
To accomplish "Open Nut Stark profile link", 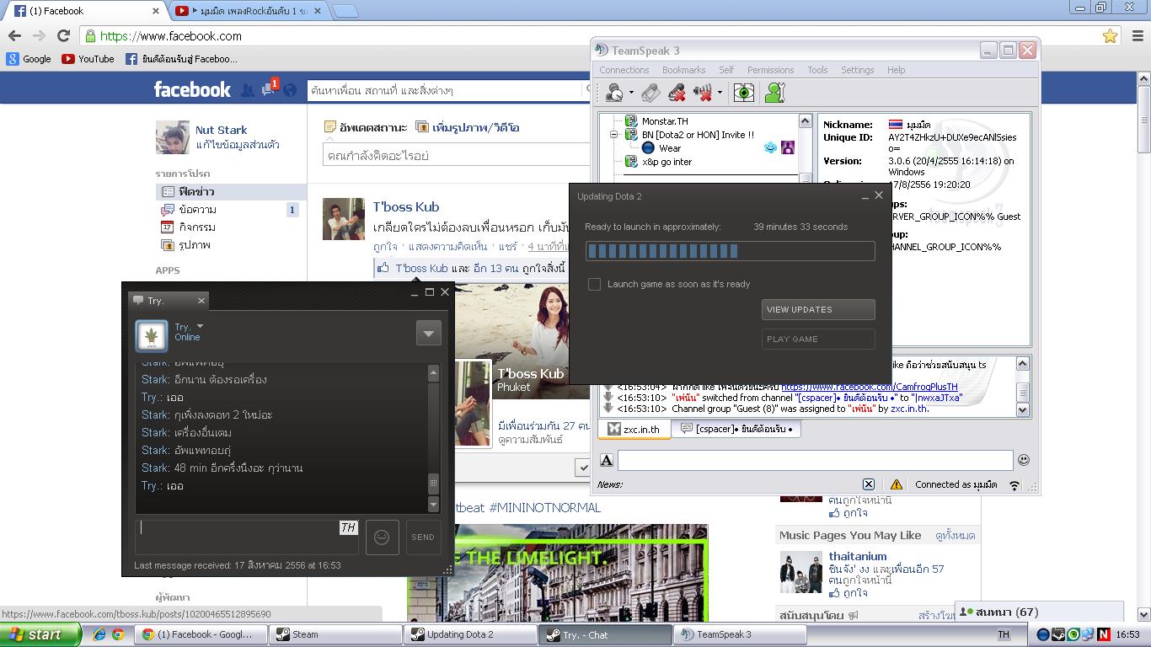I will (221, 130).
